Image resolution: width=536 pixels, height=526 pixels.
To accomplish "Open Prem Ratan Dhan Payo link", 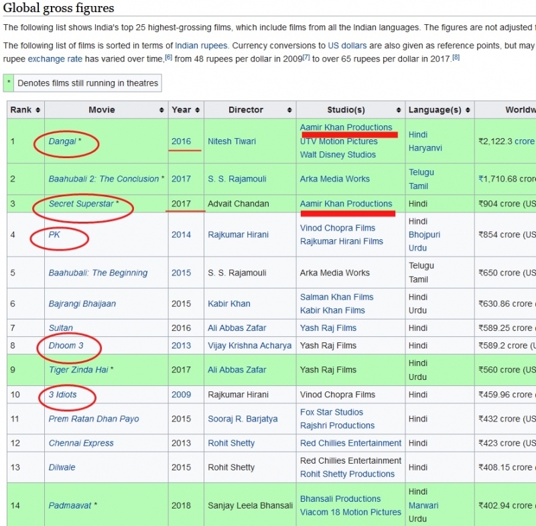I will 94,419.
